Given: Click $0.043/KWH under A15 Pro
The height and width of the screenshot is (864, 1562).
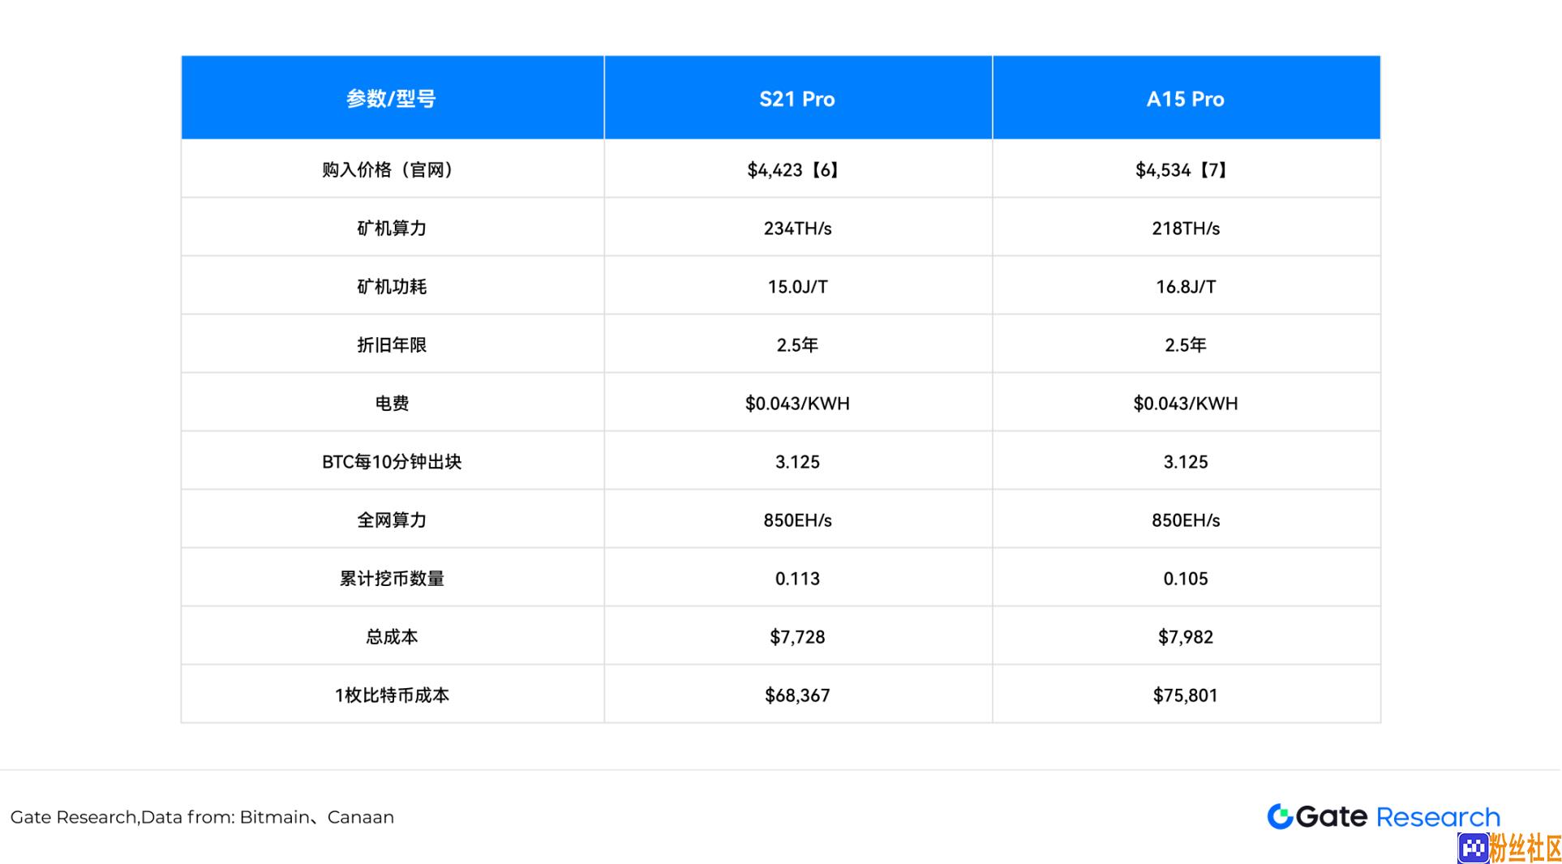Looking at the screenshot, I should 1186,403.
